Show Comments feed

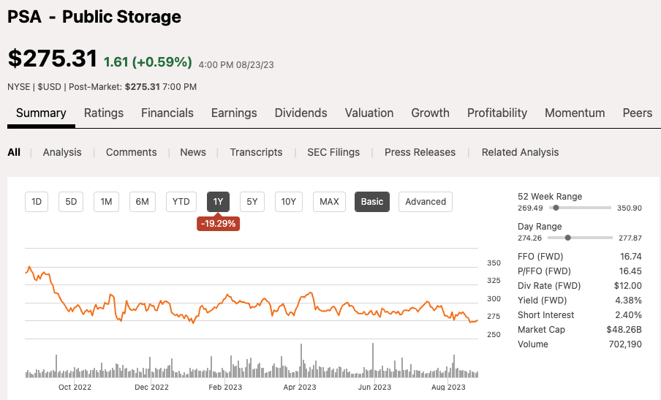tap(131, 152)
